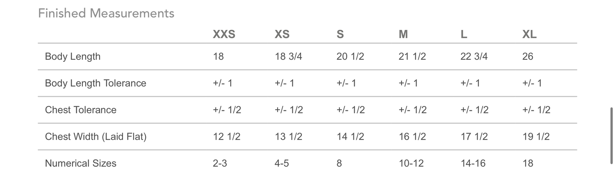Screen dimensions: 615x184
Task: Select the Numerical Sizes row label
Action: tap(81, 164)
